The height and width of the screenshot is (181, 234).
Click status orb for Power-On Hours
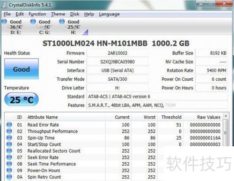pos(9,170)
